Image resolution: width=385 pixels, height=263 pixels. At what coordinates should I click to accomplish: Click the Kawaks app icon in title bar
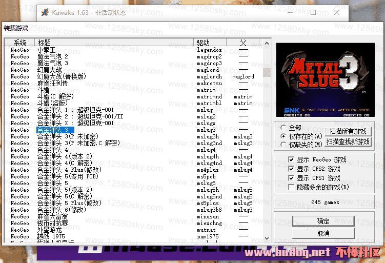point(45,12)
